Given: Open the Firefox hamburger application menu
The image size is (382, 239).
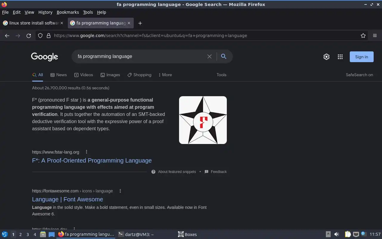Looking at the screenshot, I should click(x=375, y=36).
